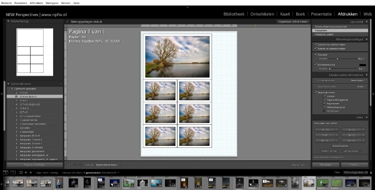
Task: Click the Pagina-instelling button
Action: pos(35,164)
